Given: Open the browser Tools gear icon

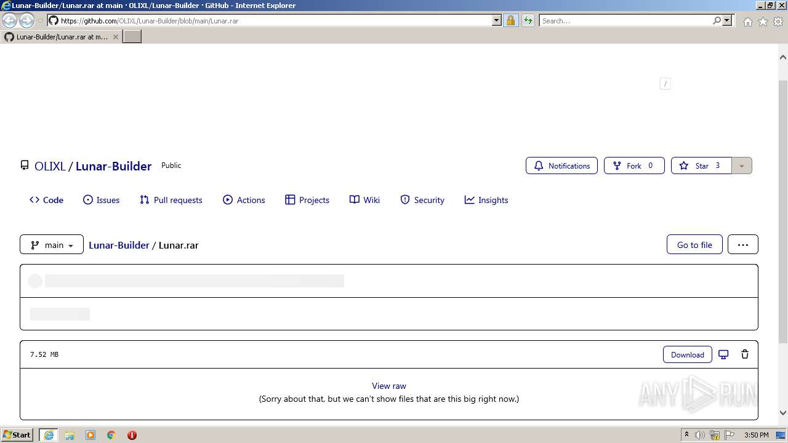Looking at the screenshot, I should [x=778, y=22].
